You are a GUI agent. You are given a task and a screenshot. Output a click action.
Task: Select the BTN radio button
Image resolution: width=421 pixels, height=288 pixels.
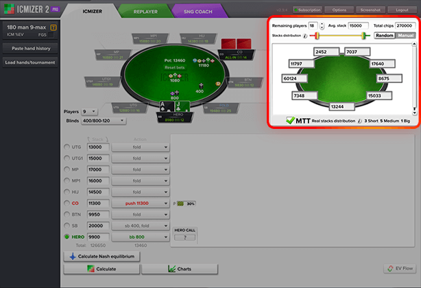(x=67, y=214)
